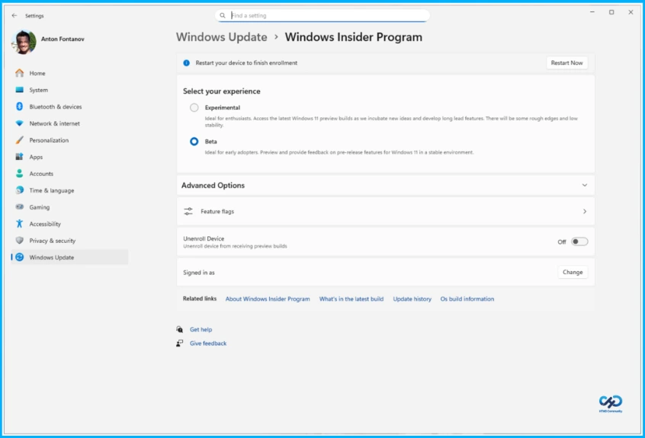Screen dimensions: 645x438
Task: Click the Apps sidebar icon
Action: pyautogui.click(x=19, y=157)
